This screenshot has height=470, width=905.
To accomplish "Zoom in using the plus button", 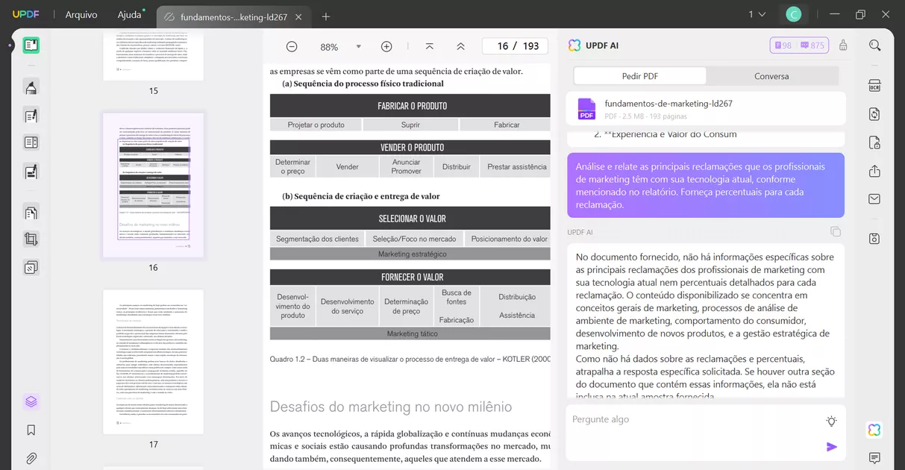I will click(x=386, y=46).
